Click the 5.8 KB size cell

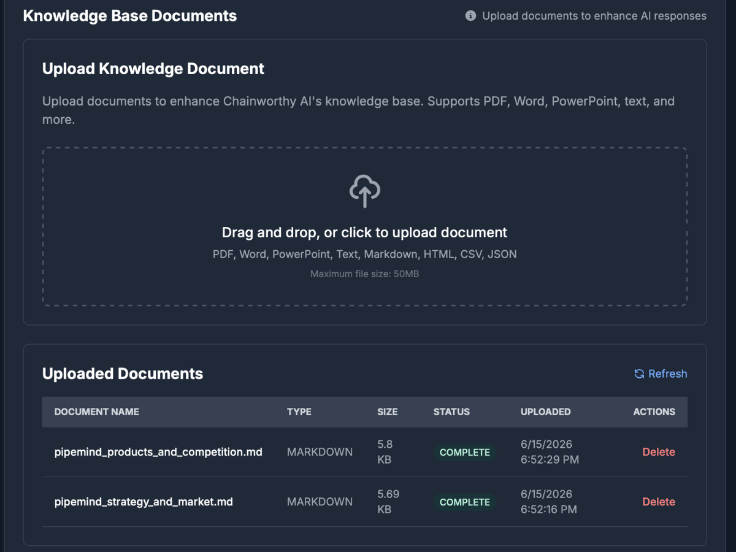[x=385, y=452]
